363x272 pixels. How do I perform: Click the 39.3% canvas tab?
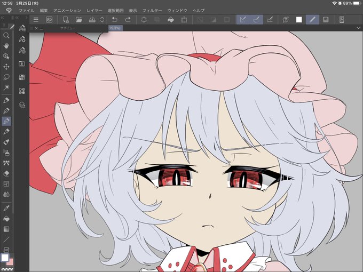pyautogui.click(x=115, y=28)
